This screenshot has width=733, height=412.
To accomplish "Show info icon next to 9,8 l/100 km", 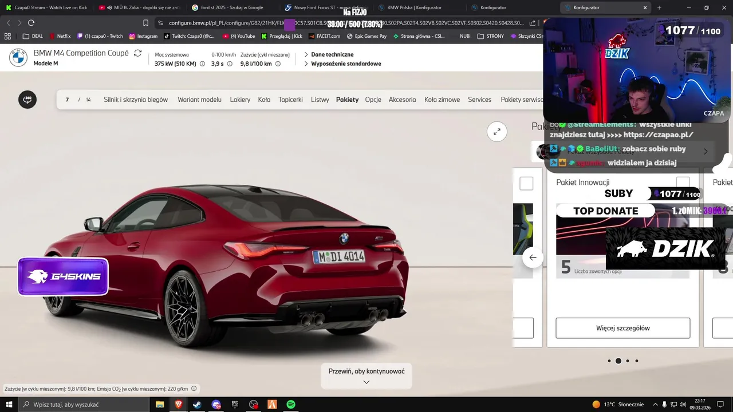I will (278, 64).
